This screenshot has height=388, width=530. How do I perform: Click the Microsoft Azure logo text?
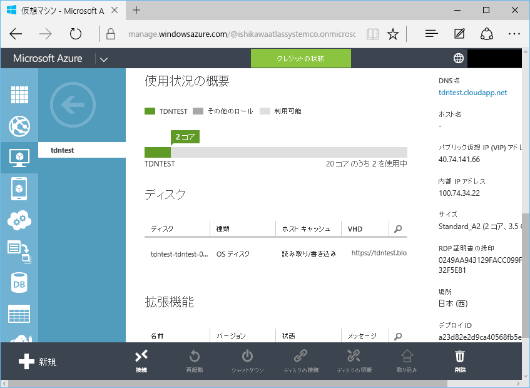(48, 58)
